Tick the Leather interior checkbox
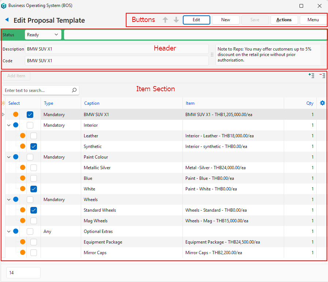Viewport: 328px width, 282px height. pos(34,136)
